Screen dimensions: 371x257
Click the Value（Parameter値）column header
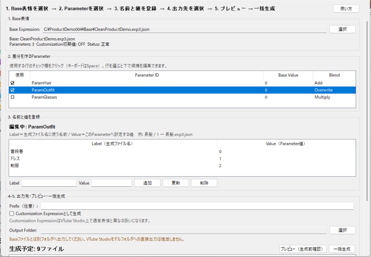coord(287,144)
